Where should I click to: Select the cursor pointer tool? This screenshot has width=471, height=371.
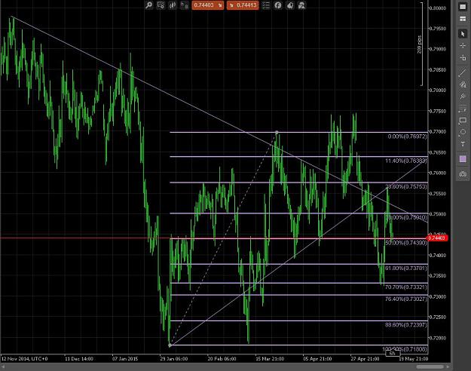463,34
